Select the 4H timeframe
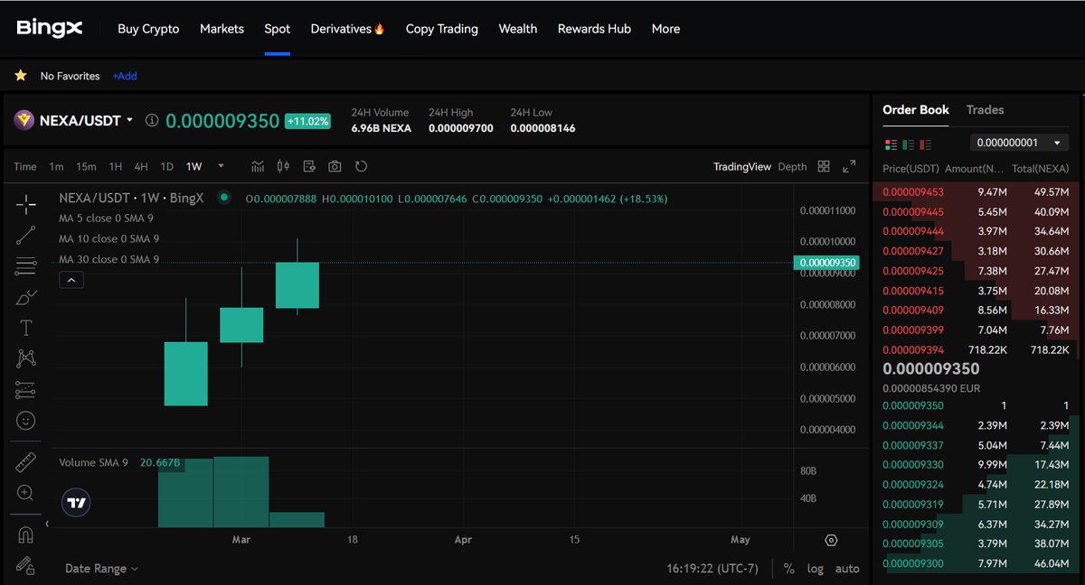The image size is (1085, 585). (141, 166)
